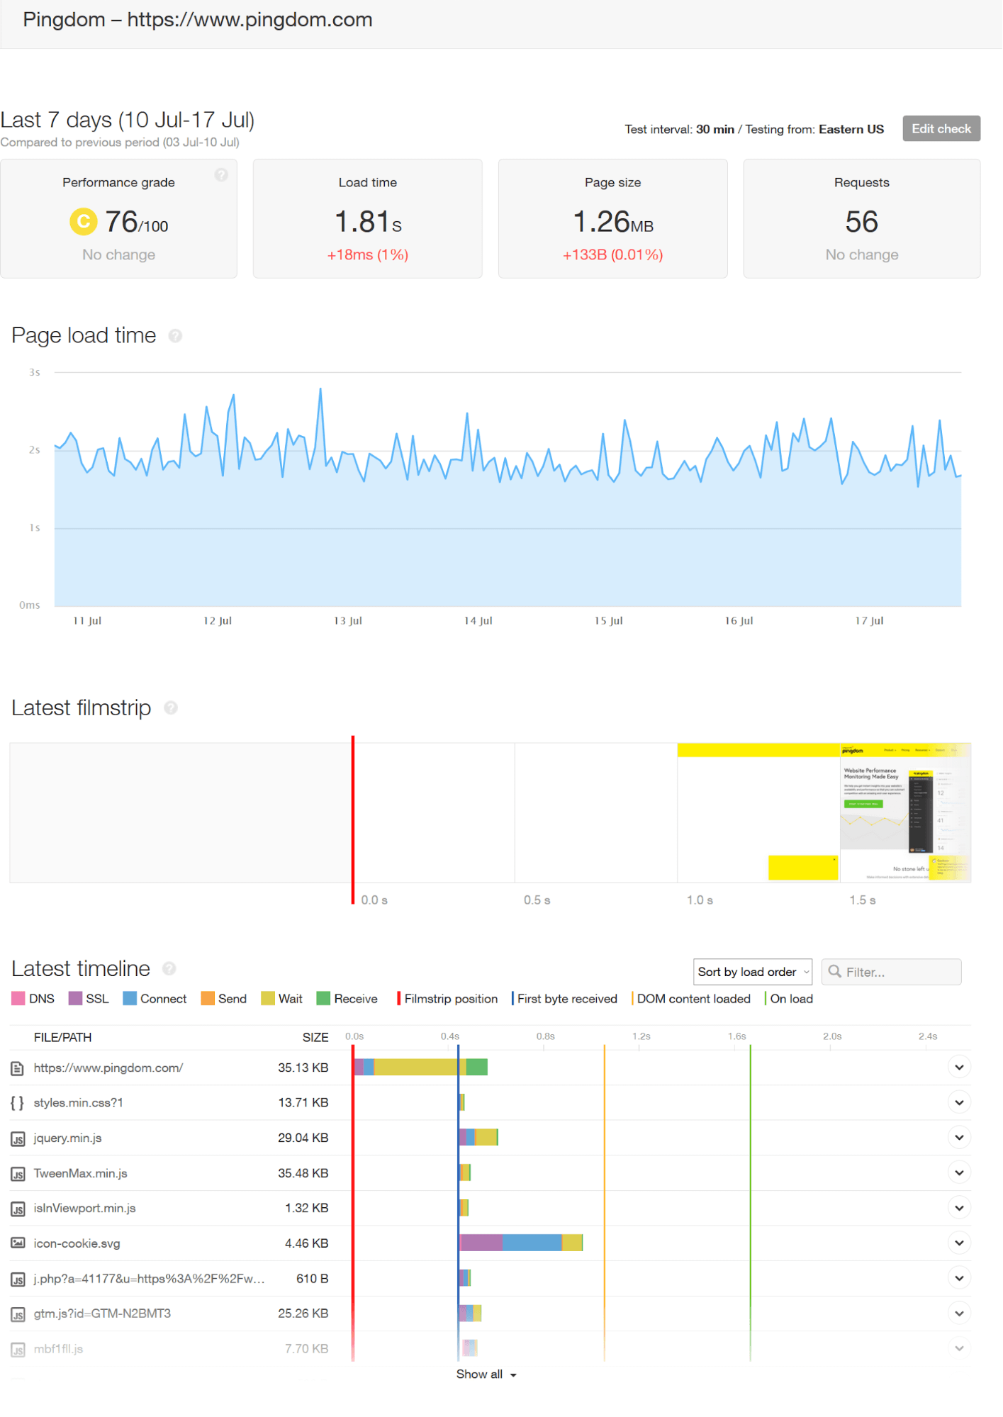Click the Filmstrip position legend label

pyautogui.click(x=451, y=999)
